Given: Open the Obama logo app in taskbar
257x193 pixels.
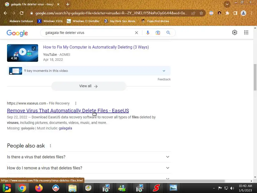Looking at the screenshot, I should coord(55,188).
